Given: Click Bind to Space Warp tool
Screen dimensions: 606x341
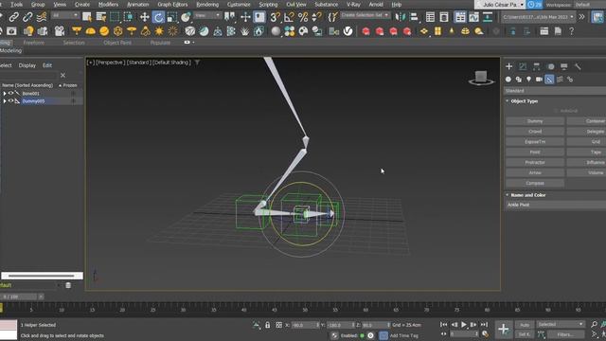Looking at the screenshot, I should point(42,17).
